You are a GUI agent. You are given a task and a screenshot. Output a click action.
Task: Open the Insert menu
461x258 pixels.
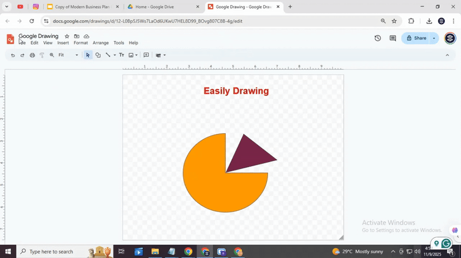coord(63,43)
